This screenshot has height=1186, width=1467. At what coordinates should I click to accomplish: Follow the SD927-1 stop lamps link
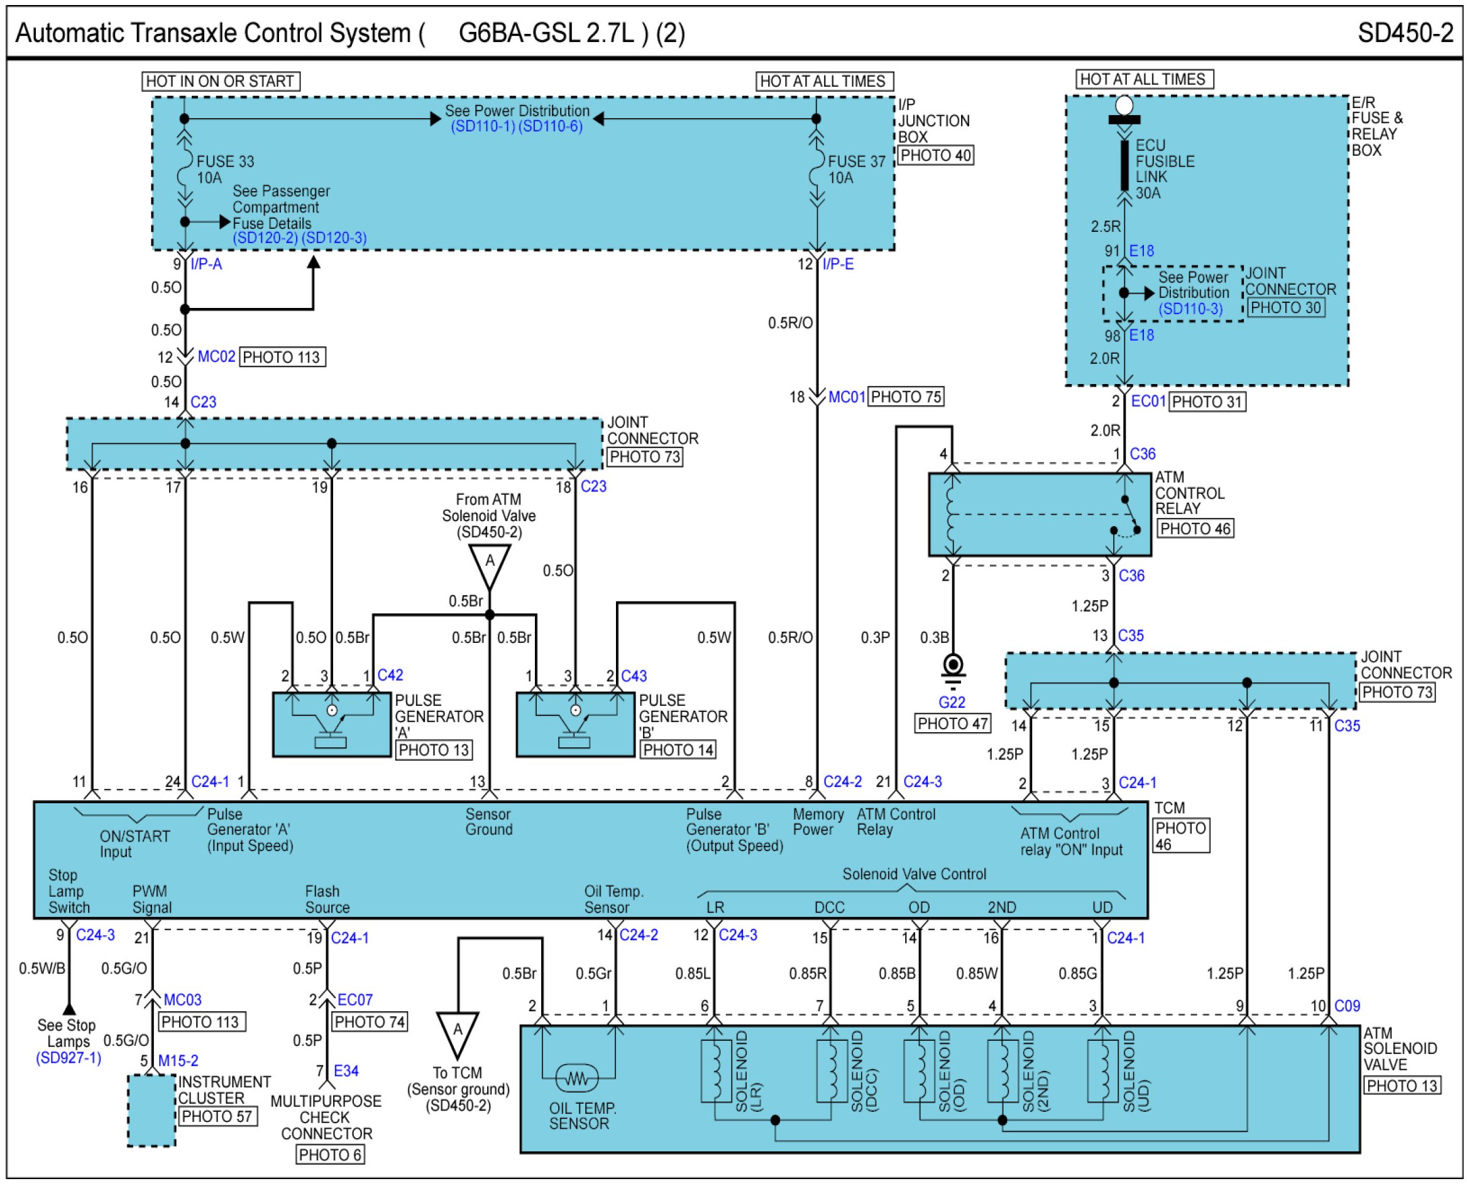[x=69, y=1058]
